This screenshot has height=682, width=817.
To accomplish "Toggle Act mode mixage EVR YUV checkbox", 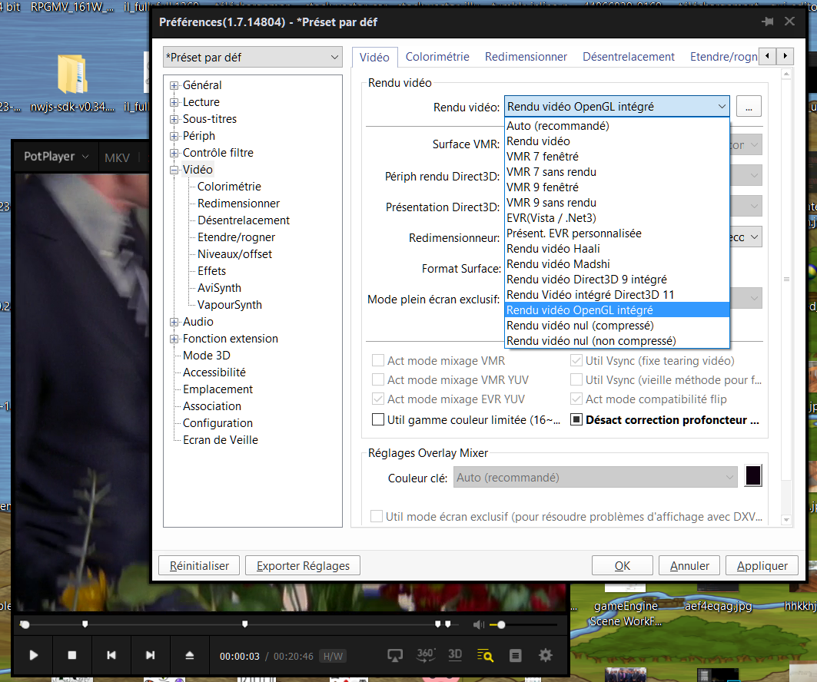I will 378,399.
